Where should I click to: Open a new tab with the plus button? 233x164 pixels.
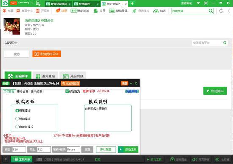point(132,3)
